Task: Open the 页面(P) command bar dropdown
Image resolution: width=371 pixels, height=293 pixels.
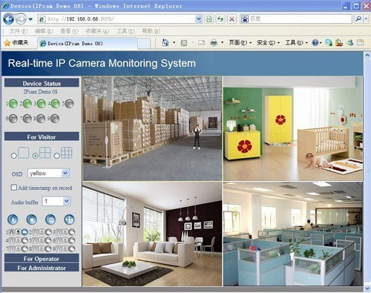Action: point(240,43)
